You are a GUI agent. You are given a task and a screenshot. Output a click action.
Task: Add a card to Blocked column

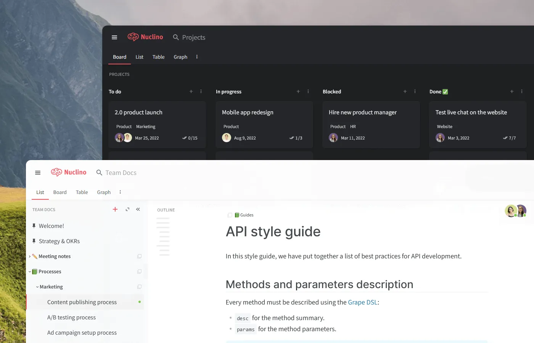[x=405, y=91]
